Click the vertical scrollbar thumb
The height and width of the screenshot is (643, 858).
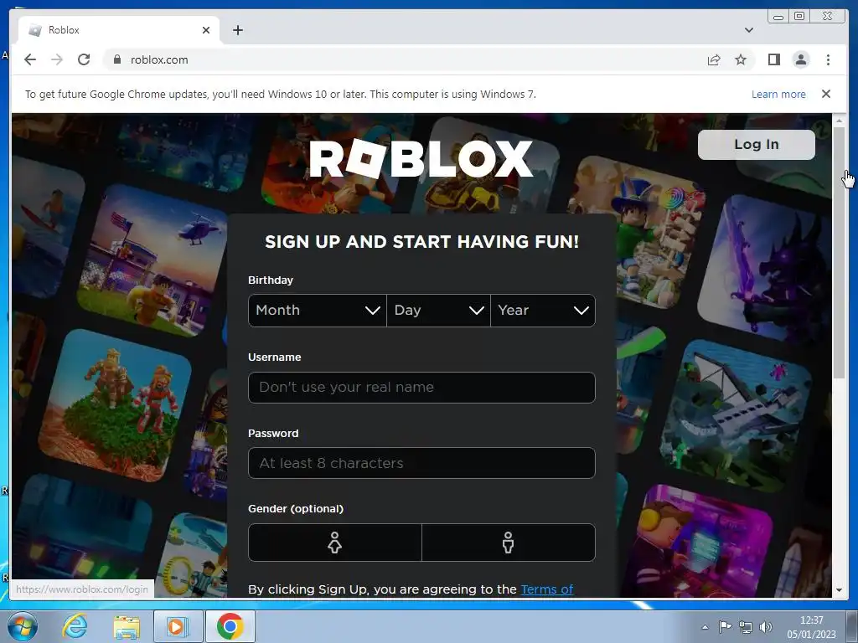839,253
